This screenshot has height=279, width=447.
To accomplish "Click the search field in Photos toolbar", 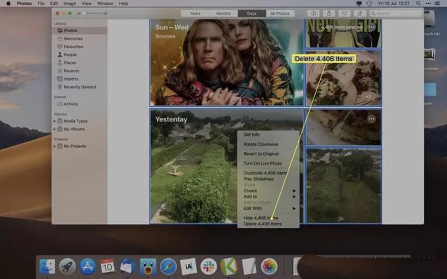I will point(395,13).
